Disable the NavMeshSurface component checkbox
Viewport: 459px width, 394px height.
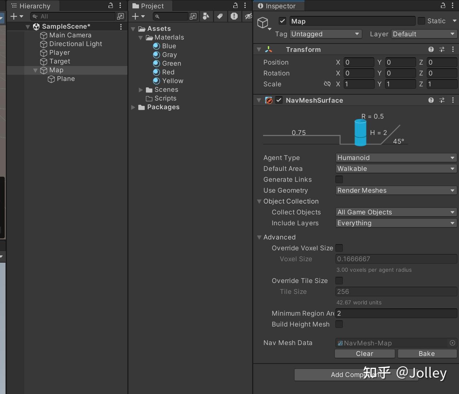click(279, 100)
